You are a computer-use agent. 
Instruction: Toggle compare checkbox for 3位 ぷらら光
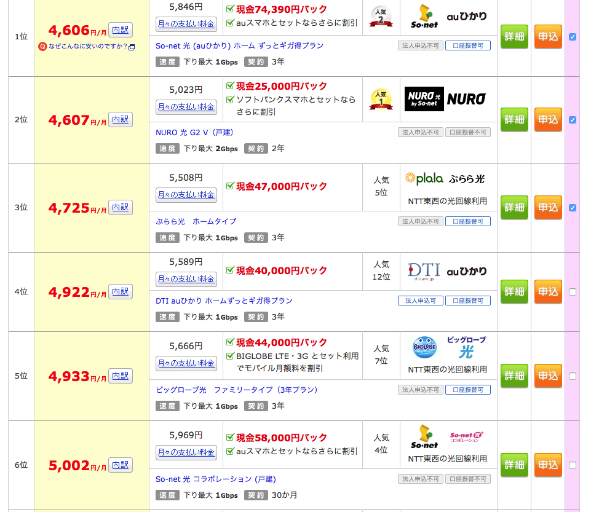tap(573, 208)
